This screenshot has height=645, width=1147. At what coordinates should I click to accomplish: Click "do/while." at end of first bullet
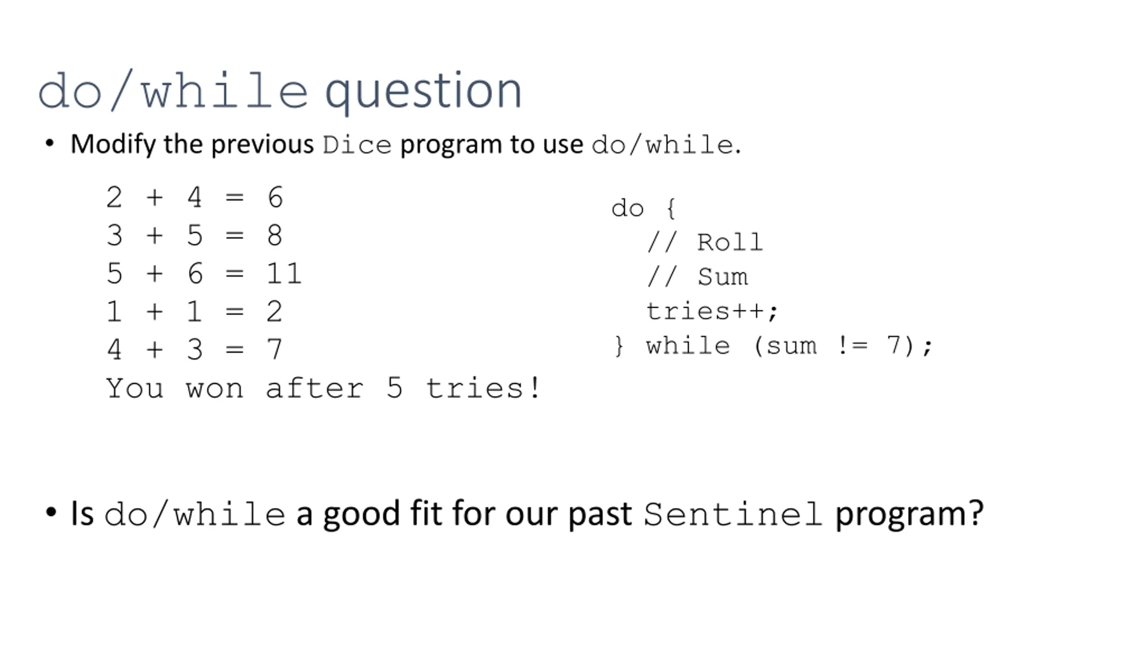(x=666, y=145)
